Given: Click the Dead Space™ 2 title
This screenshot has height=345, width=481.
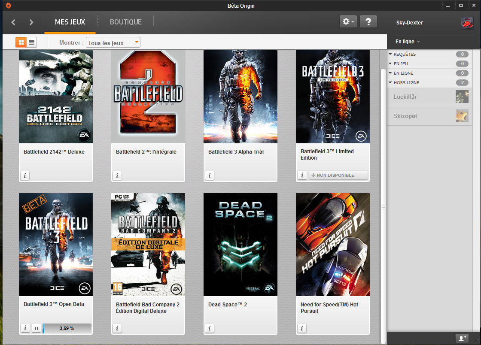Looking at the screenshot, I should pos(228,305).
